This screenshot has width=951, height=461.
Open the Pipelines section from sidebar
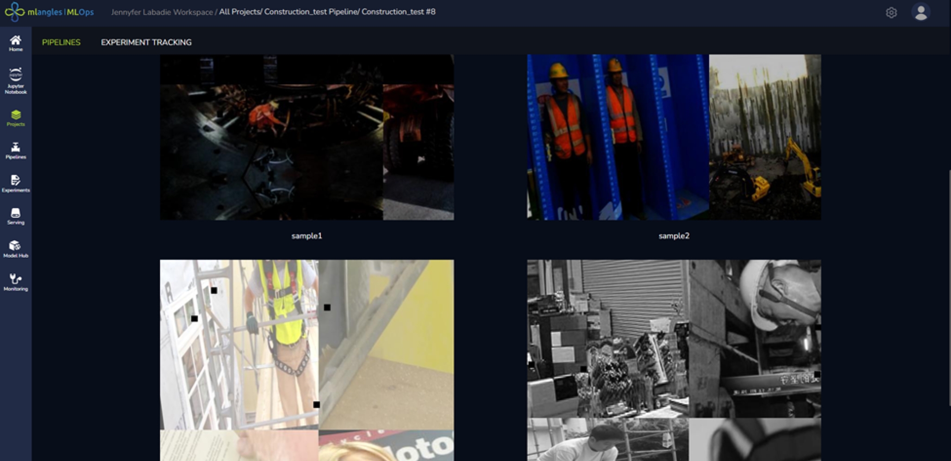point(16,150)
